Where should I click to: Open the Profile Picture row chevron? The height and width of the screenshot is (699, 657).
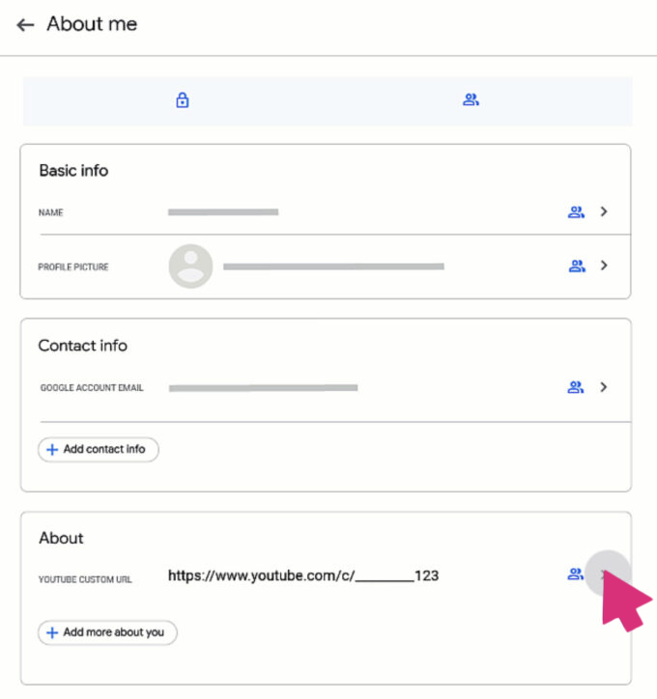click(x=604, y=266)
